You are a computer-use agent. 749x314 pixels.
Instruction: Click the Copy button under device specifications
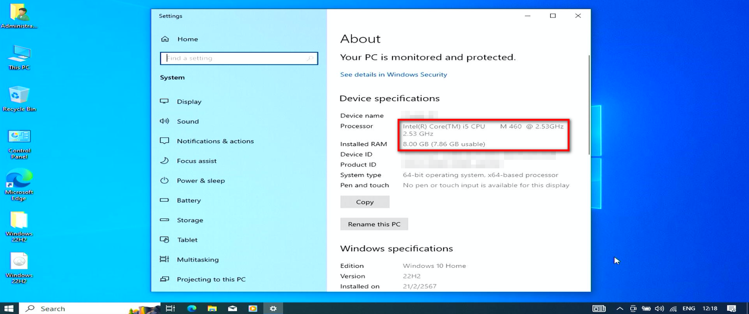[365, 202]
